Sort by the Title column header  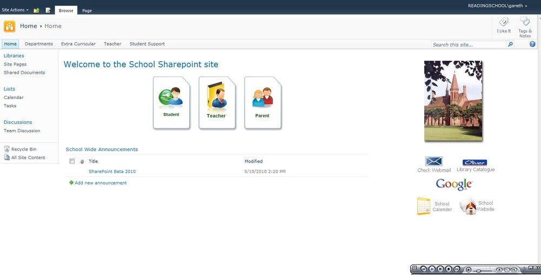click(x=93, y=161)
